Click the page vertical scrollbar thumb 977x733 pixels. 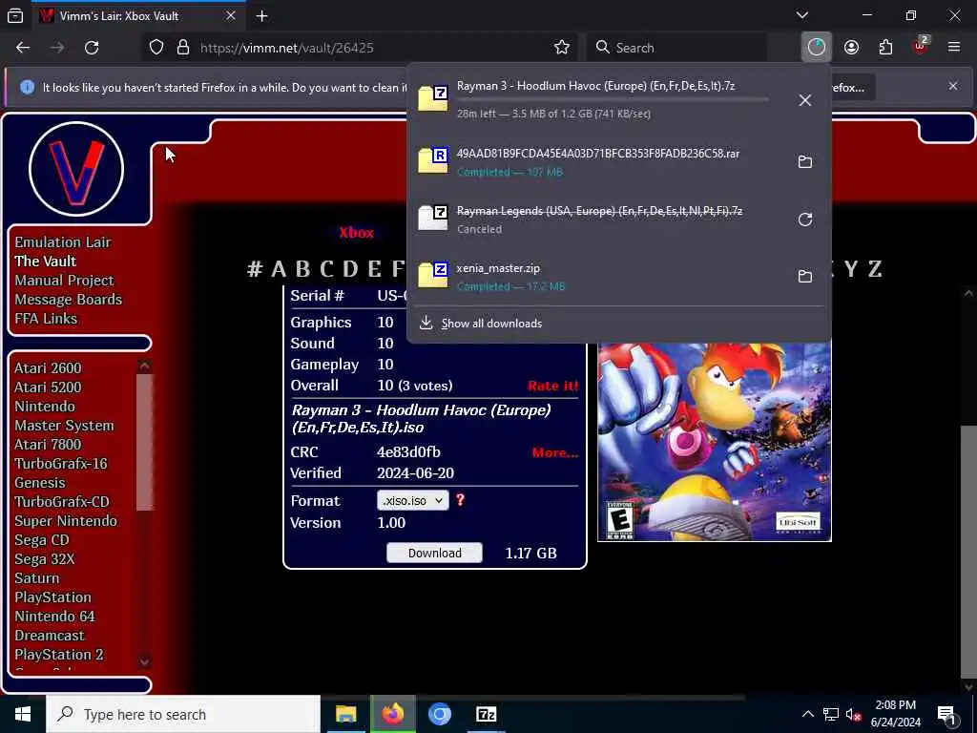(x=967, y=551)
